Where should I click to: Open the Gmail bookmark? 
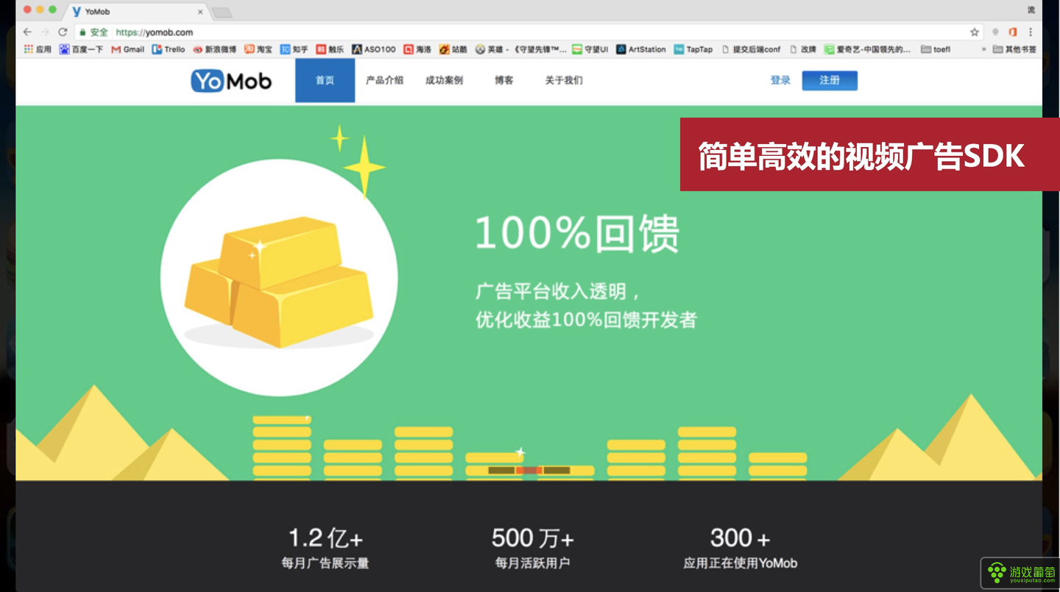tap(127, 49)
